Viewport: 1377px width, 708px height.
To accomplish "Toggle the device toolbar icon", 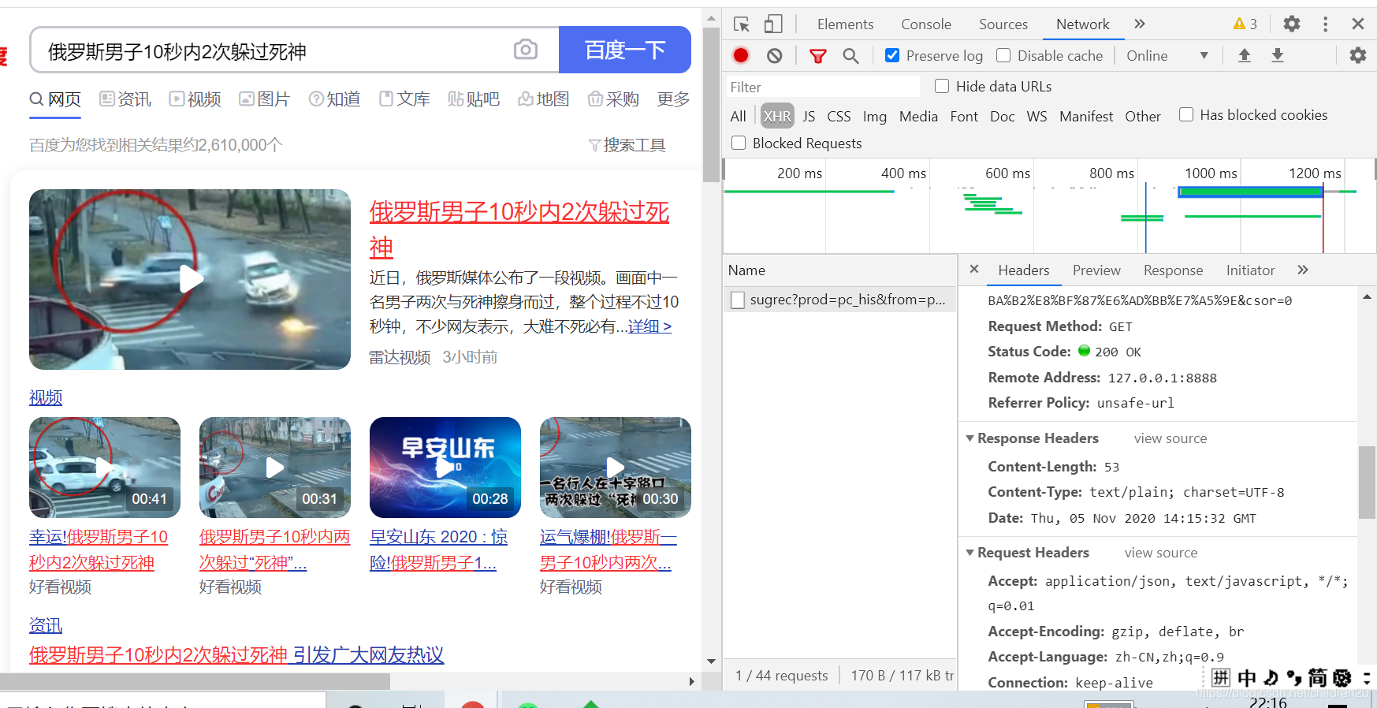I will (773, 24).
